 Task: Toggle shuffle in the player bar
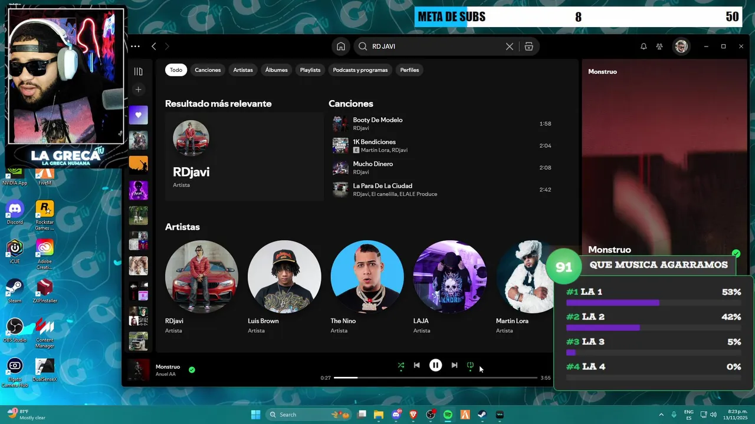(401, 365)
